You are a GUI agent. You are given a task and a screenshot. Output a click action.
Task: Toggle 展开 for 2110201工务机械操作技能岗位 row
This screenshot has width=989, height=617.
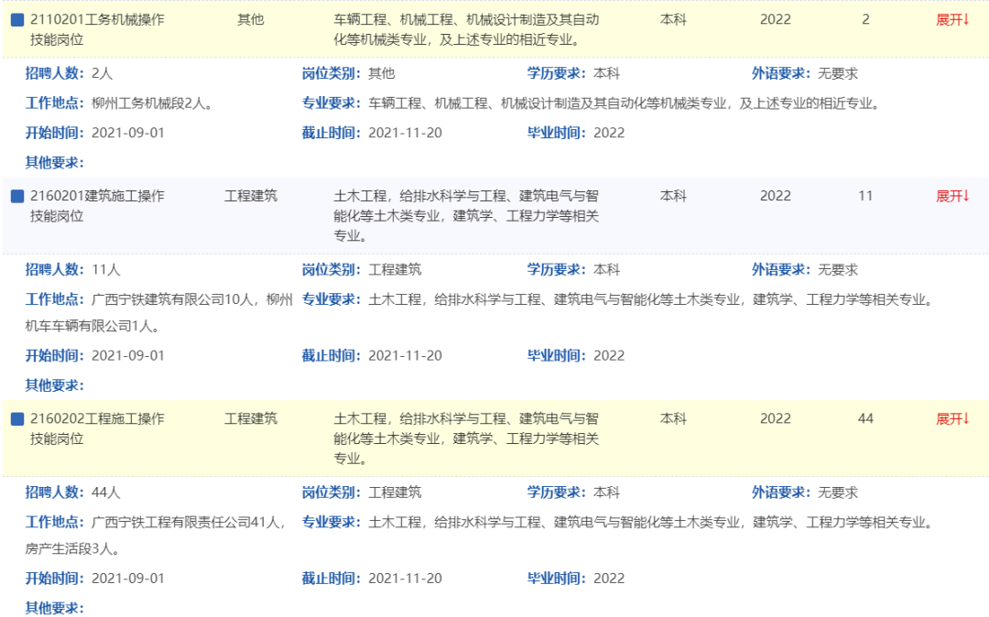[951, 20]
